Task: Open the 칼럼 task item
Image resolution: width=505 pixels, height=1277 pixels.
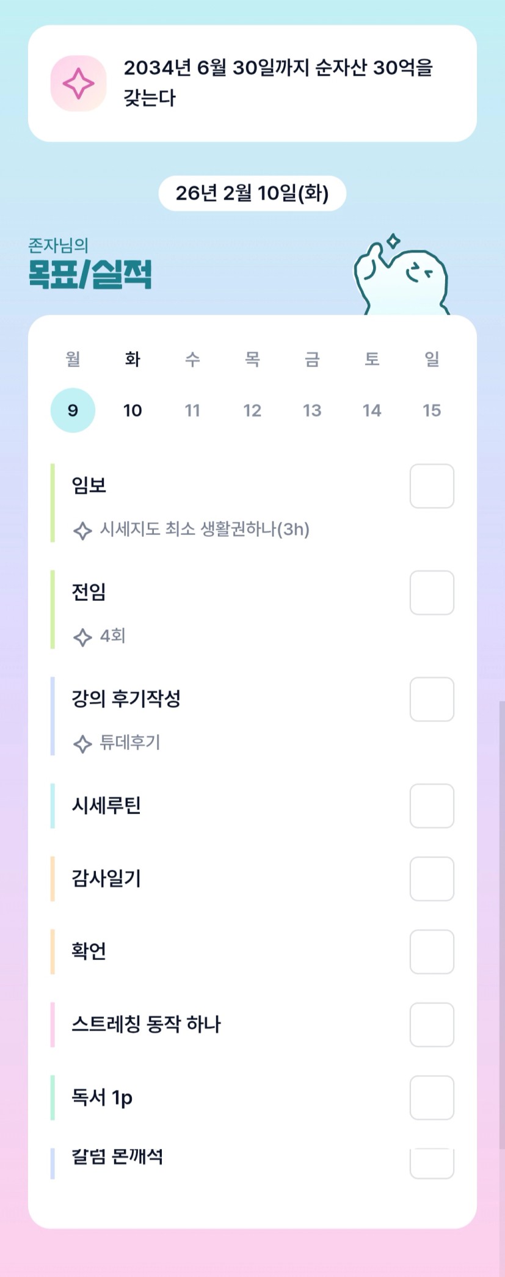Action: [117, 1156]
